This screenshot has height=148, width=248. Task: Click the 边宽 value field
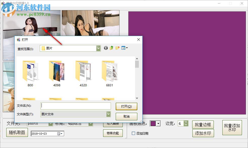point(181,124)
